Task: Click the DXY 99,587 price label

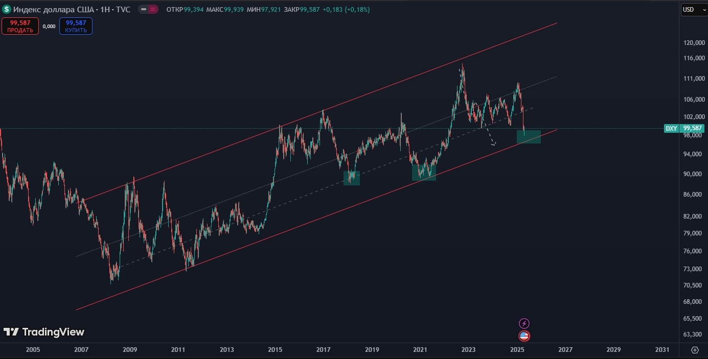Action: point(684,129)
